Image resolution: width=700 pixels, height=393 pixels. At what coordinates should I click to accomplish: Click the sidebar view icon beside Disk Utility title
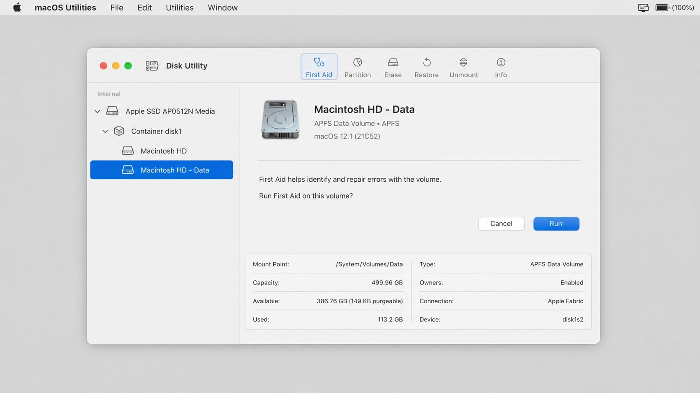(152, 66)
